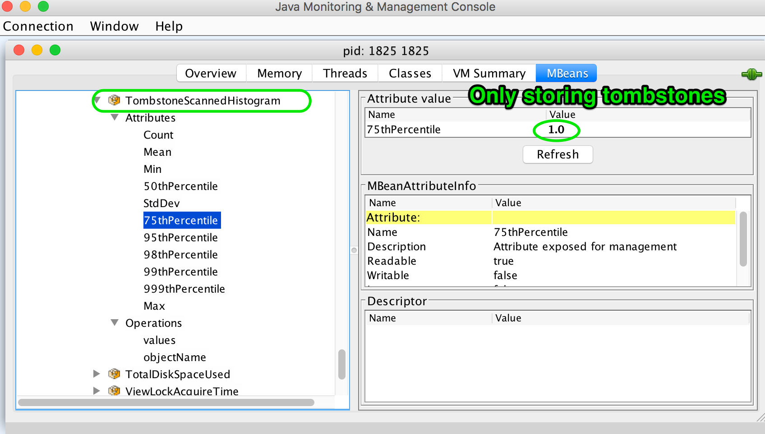Click the Name column header in MBeanAttributeInfo
This screenshot has height=434, width=765.
pyautogui.click(x=429, y=203)
